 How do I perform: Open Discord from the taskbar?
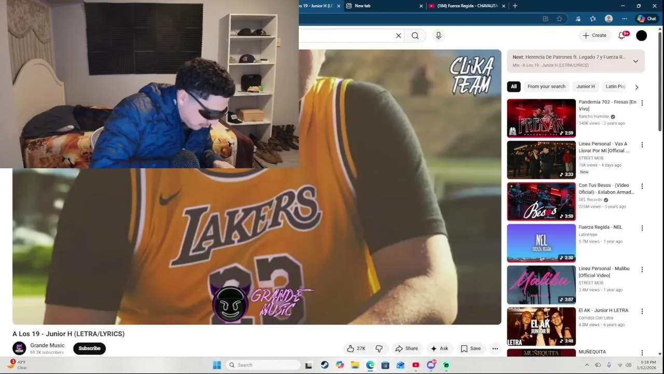click(x=431, y=365)
